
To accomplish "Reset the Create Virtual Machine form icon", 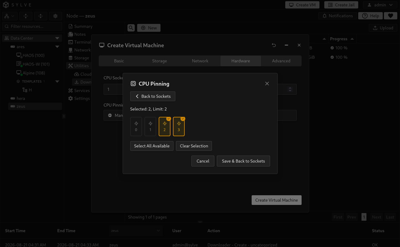I will (x=274, y=45).
